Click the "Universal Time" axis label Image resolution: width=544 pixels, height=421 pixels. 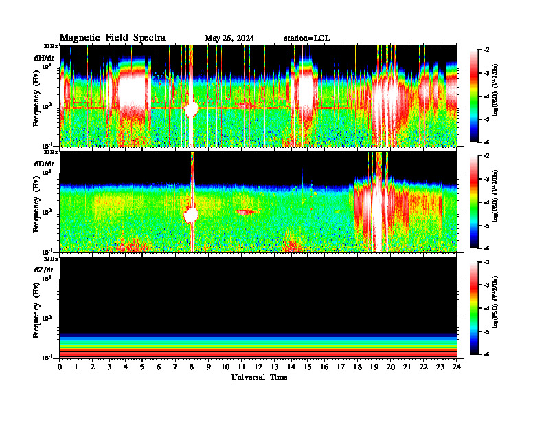[259, 377]
